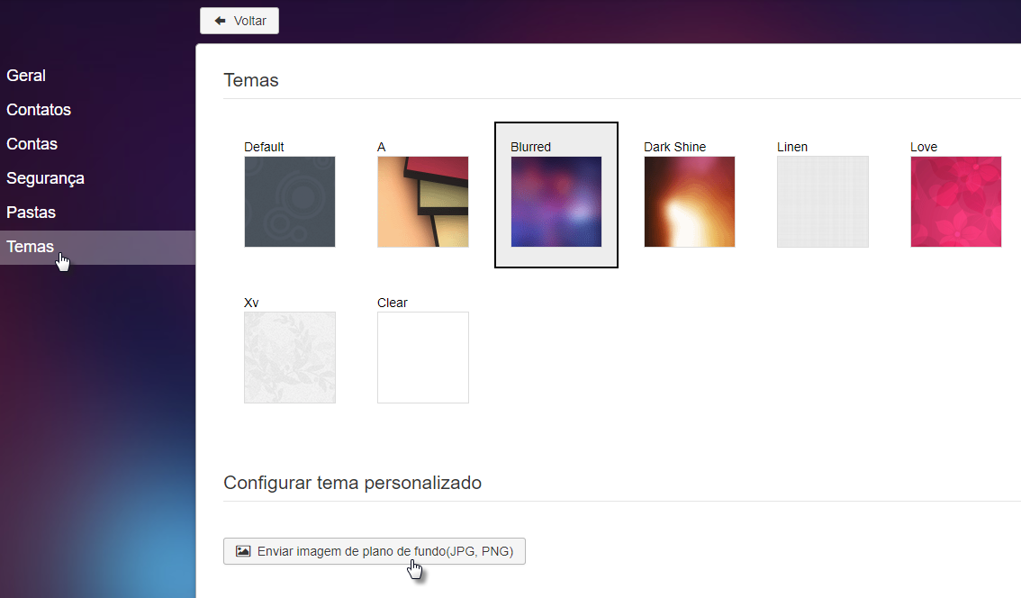This screenshot has width=1021, height=598.
Task: Apply the Dark Shine theme
Action: (x=690, y=202)
